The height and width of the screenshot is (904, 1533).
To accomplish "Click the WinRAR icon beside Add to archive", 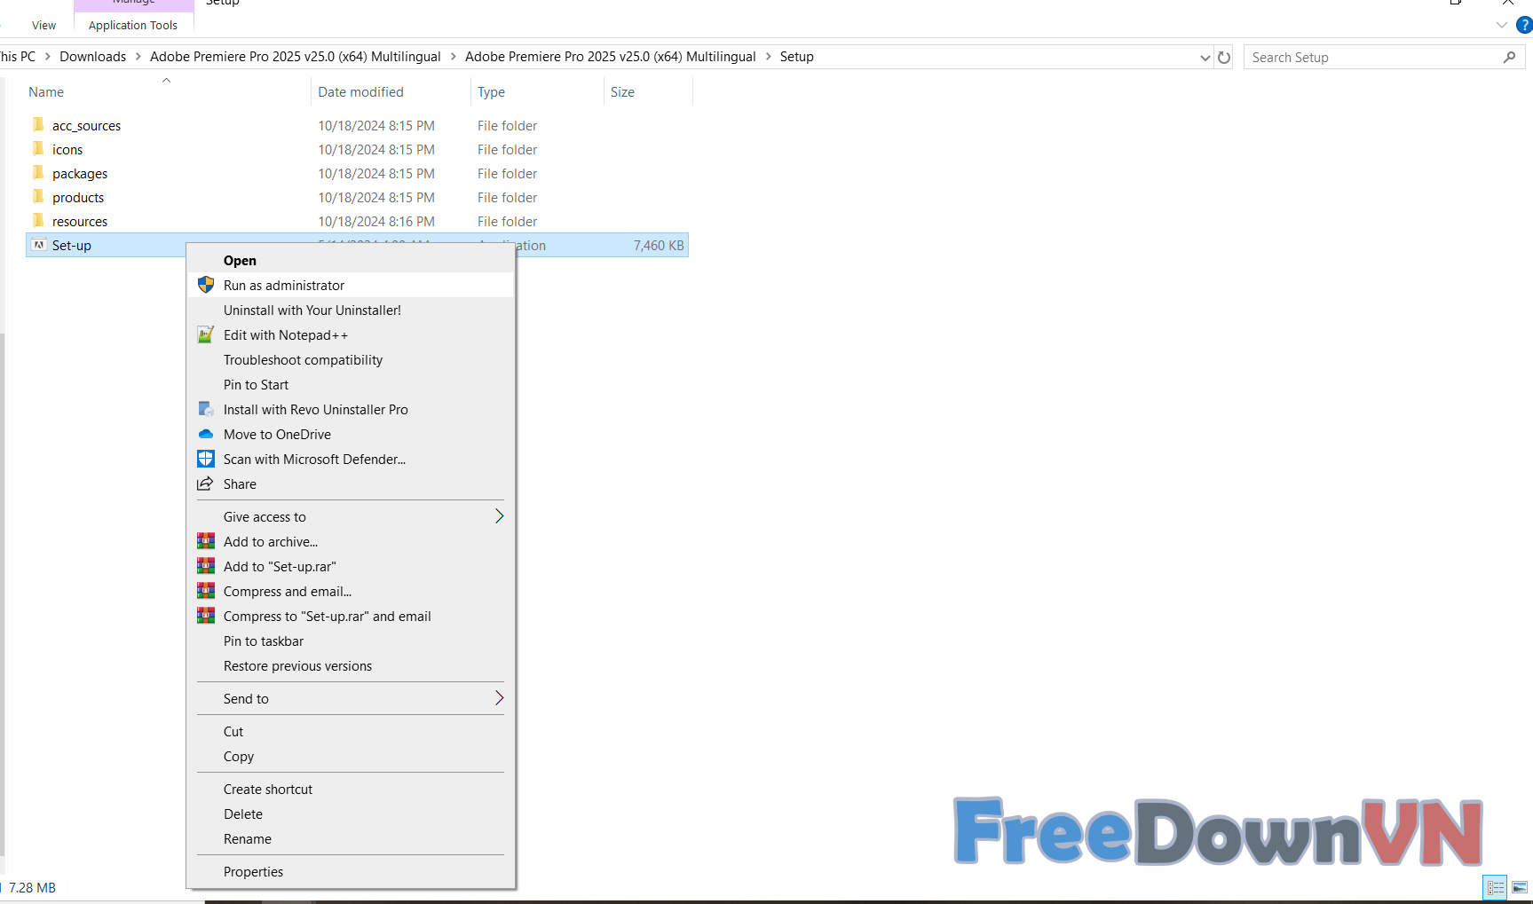I will [x=206, y=541].
